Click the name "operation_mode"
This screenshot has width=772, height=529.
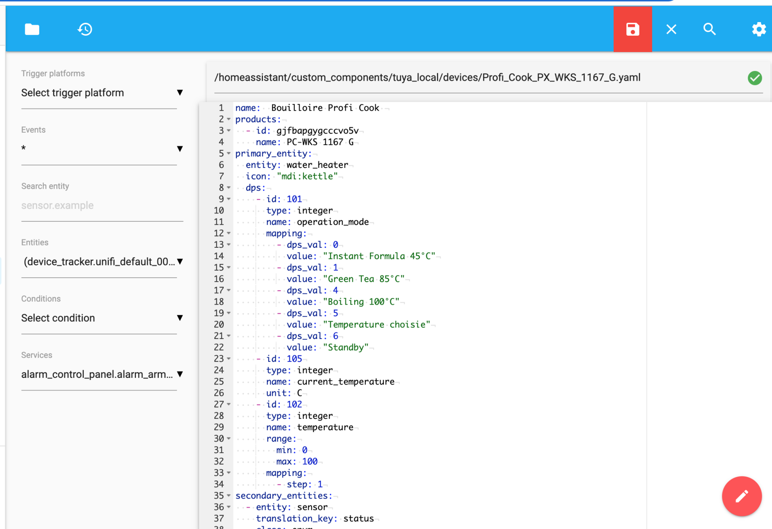pyautogui.click(x=333, y=222)
